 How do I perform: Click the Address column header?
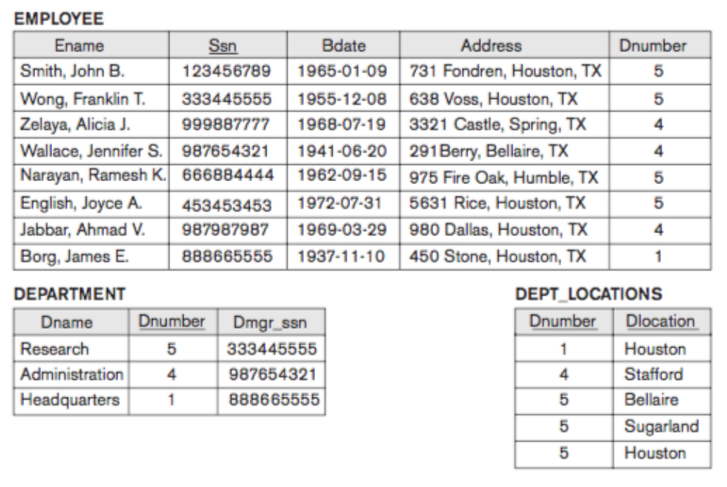pos(491,45)
